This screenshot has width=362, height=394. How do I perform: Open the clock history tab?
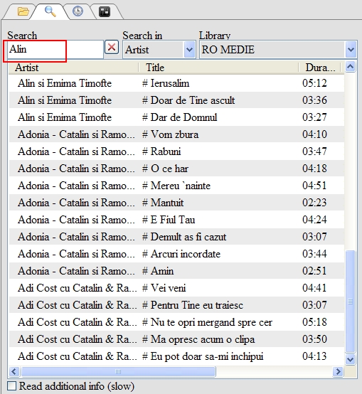pos(78,11)
